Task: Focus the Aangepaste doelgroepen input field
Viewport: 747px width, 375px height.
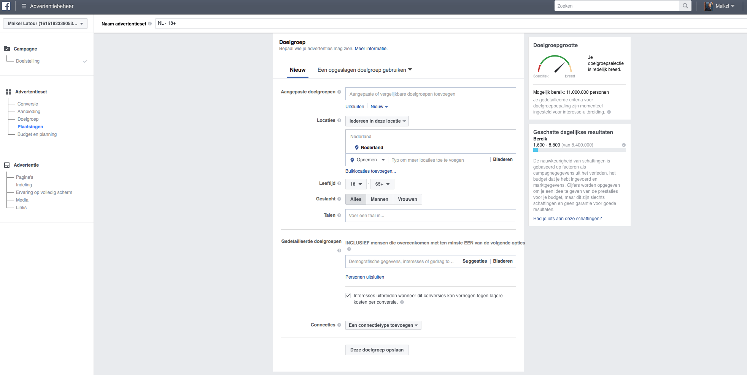Action: [x=431, y=94]
